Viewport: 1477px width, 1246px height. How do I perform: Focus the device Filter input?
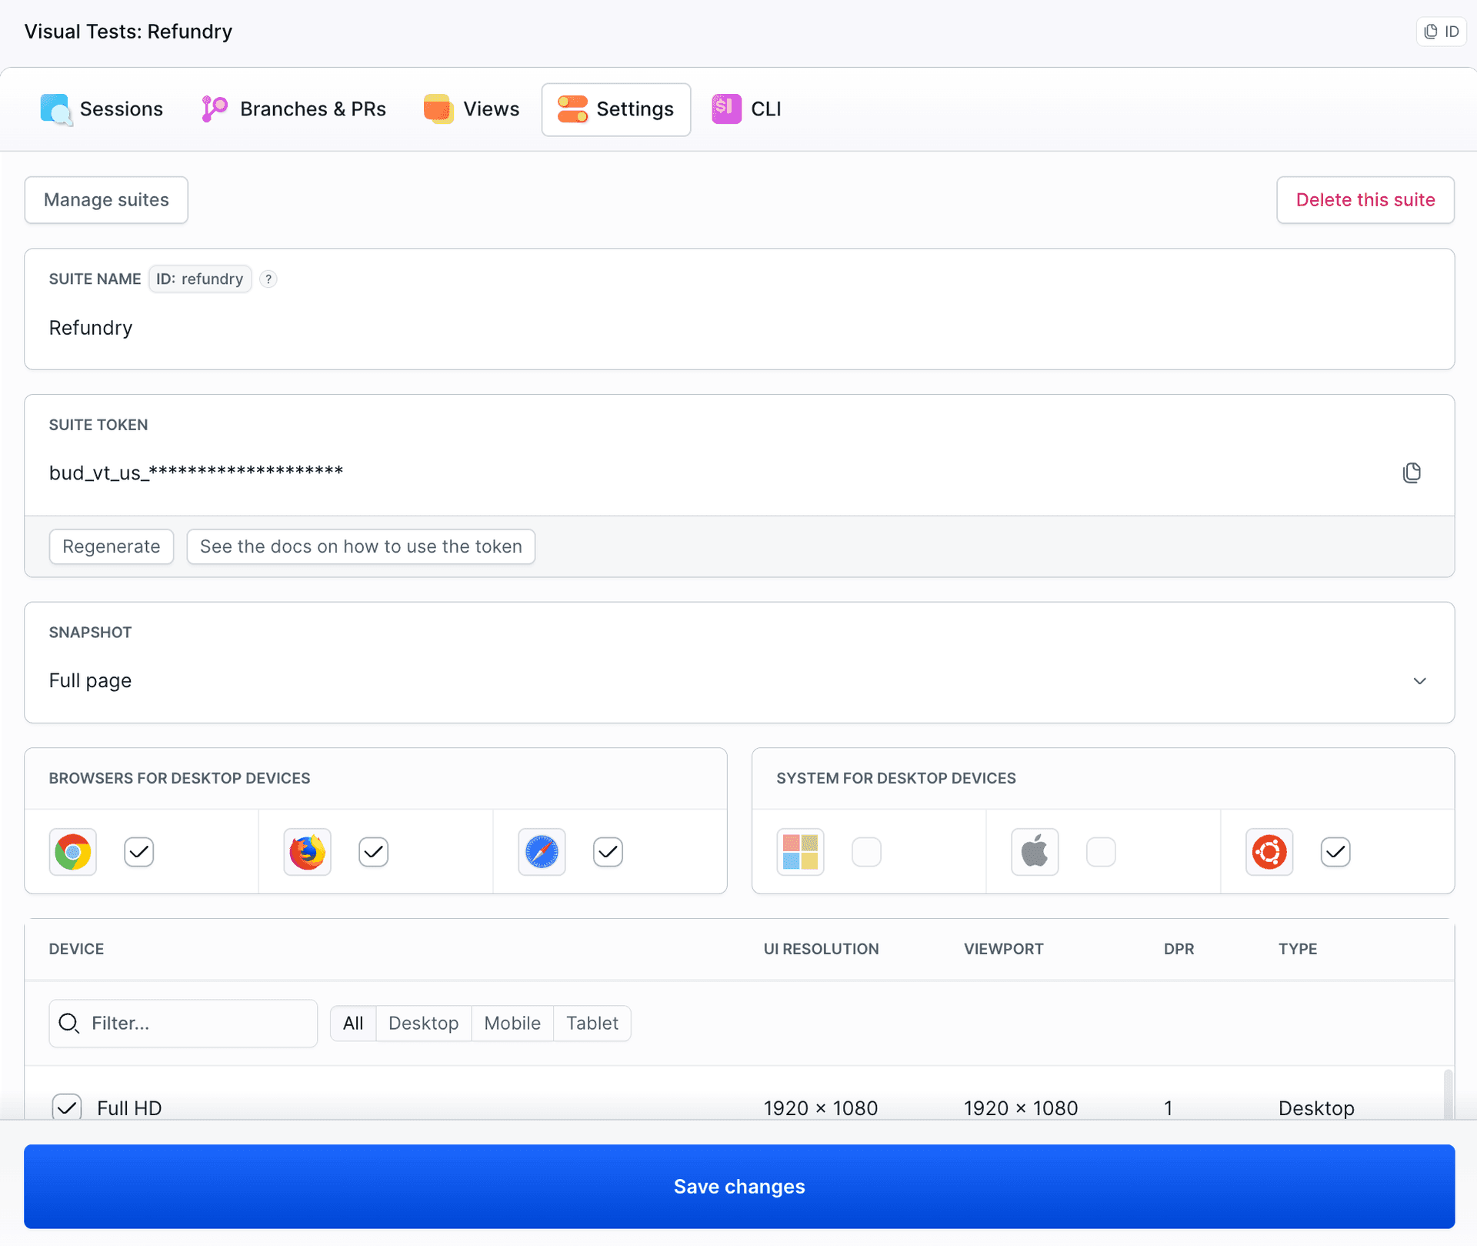183,1023
